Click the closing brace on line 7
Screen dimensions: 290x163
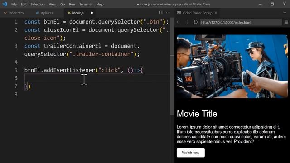pyautogui.click(x=26, y=86)
